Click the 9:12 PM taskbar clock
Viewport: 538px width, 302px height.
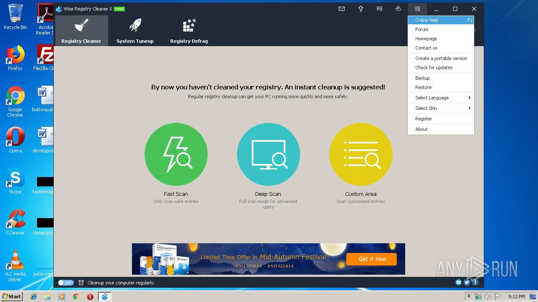[516, 297]
